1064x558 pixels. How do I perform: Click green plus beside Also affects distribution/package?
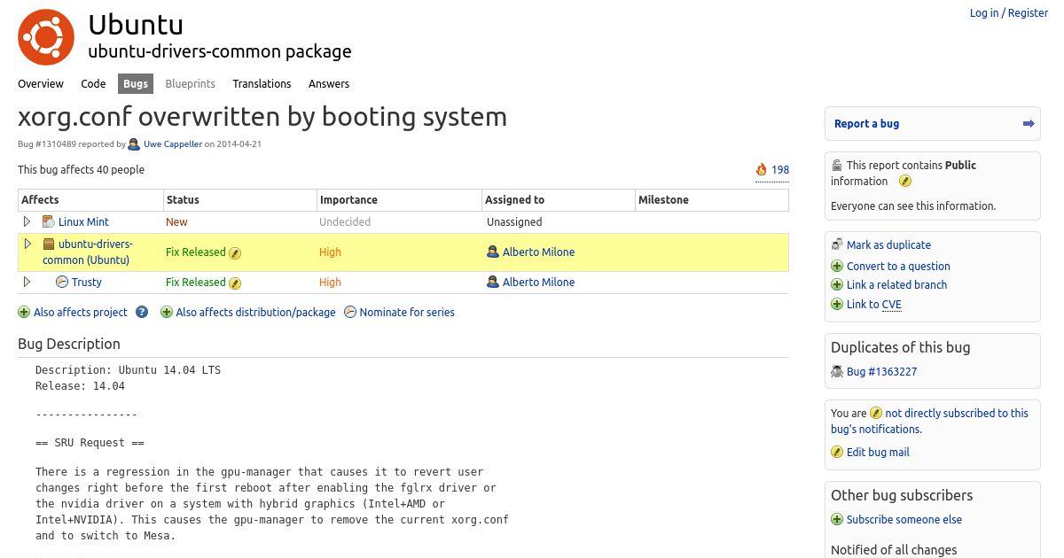coord(166,312)
